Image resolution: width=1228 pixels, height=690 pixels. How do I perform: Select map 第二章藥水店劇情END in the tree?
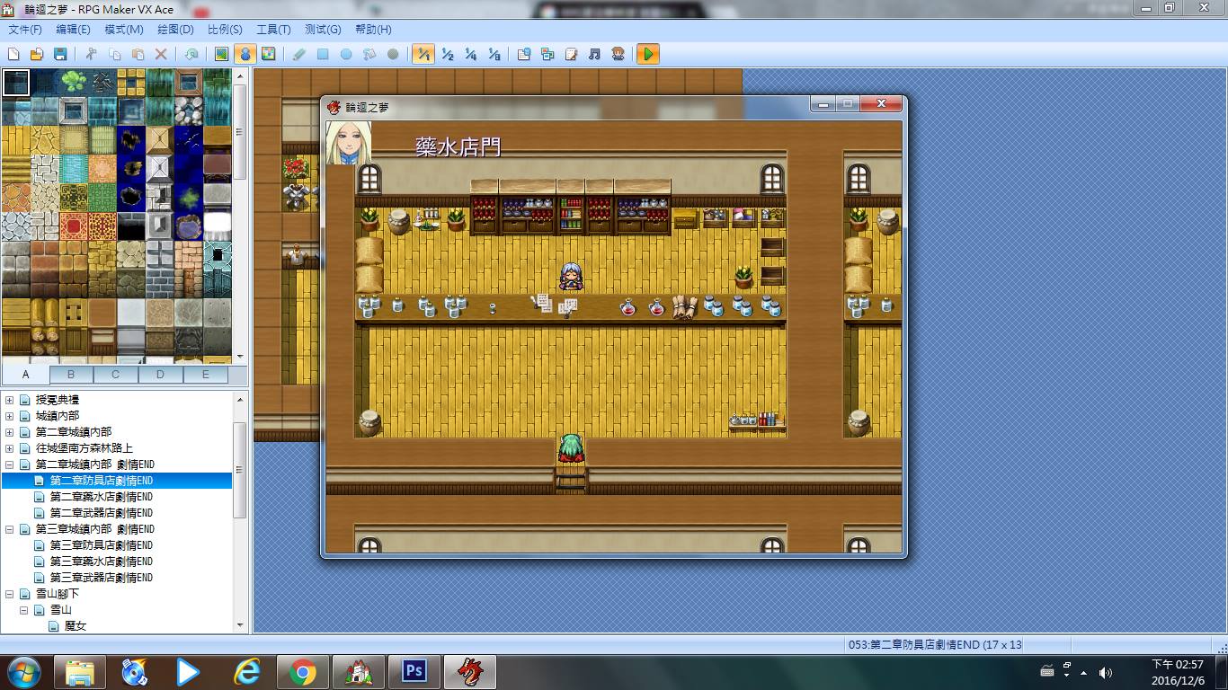point(101,497)
